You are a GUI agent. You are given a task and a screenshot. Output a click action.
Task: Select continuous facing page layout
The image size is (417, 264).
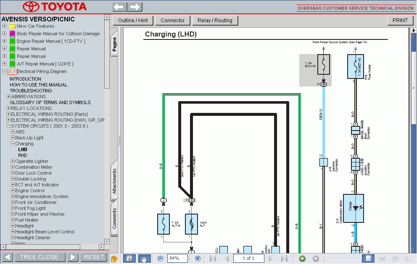(x=396, y=259)
